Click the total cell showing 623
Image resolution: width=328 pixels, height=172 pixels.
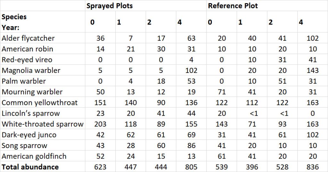coord(100,167)
